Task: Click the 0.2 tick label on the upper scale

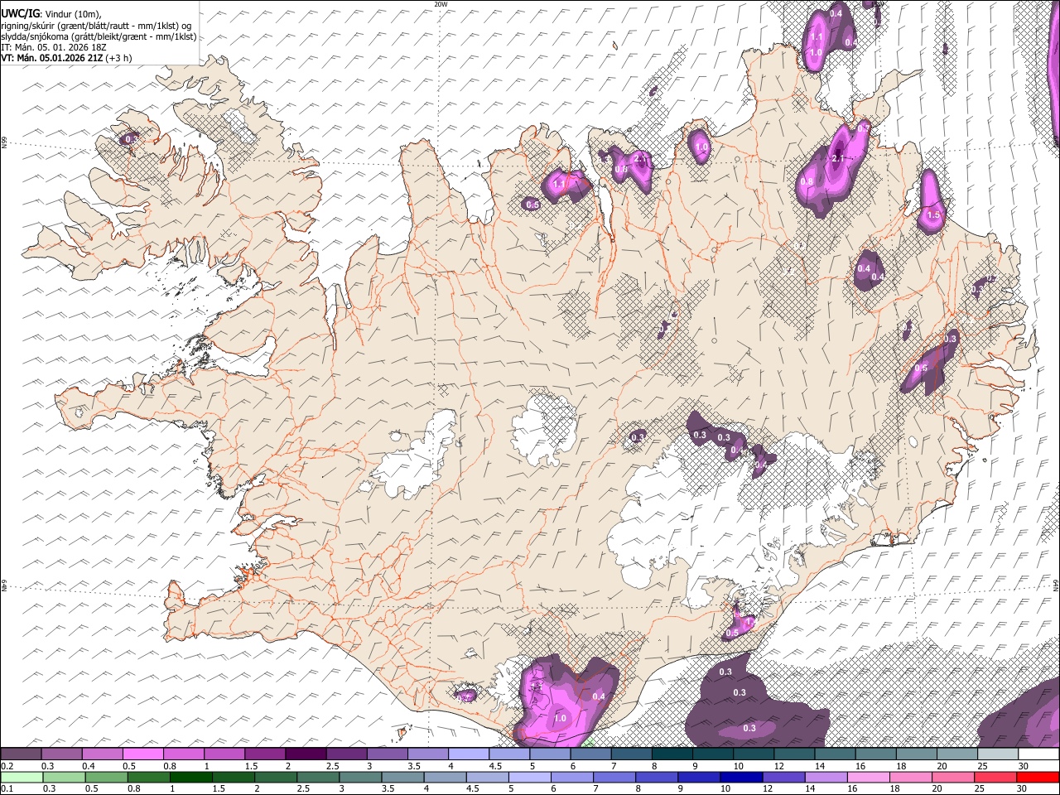Action: tap(7, 766)
